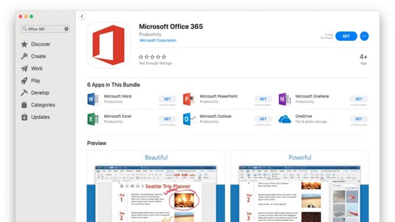Open the more options ellipsis button

tap(364, 36)
